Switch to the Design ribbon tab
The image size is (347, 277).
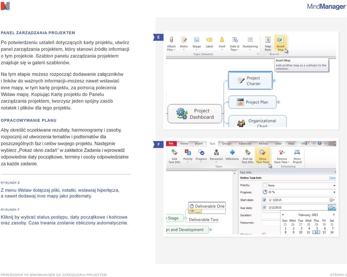[227, 144]
